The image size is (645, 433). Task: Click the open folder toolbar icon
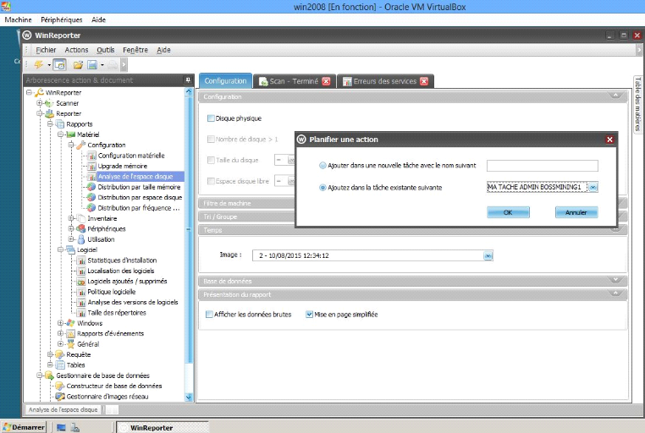point(78,64)
